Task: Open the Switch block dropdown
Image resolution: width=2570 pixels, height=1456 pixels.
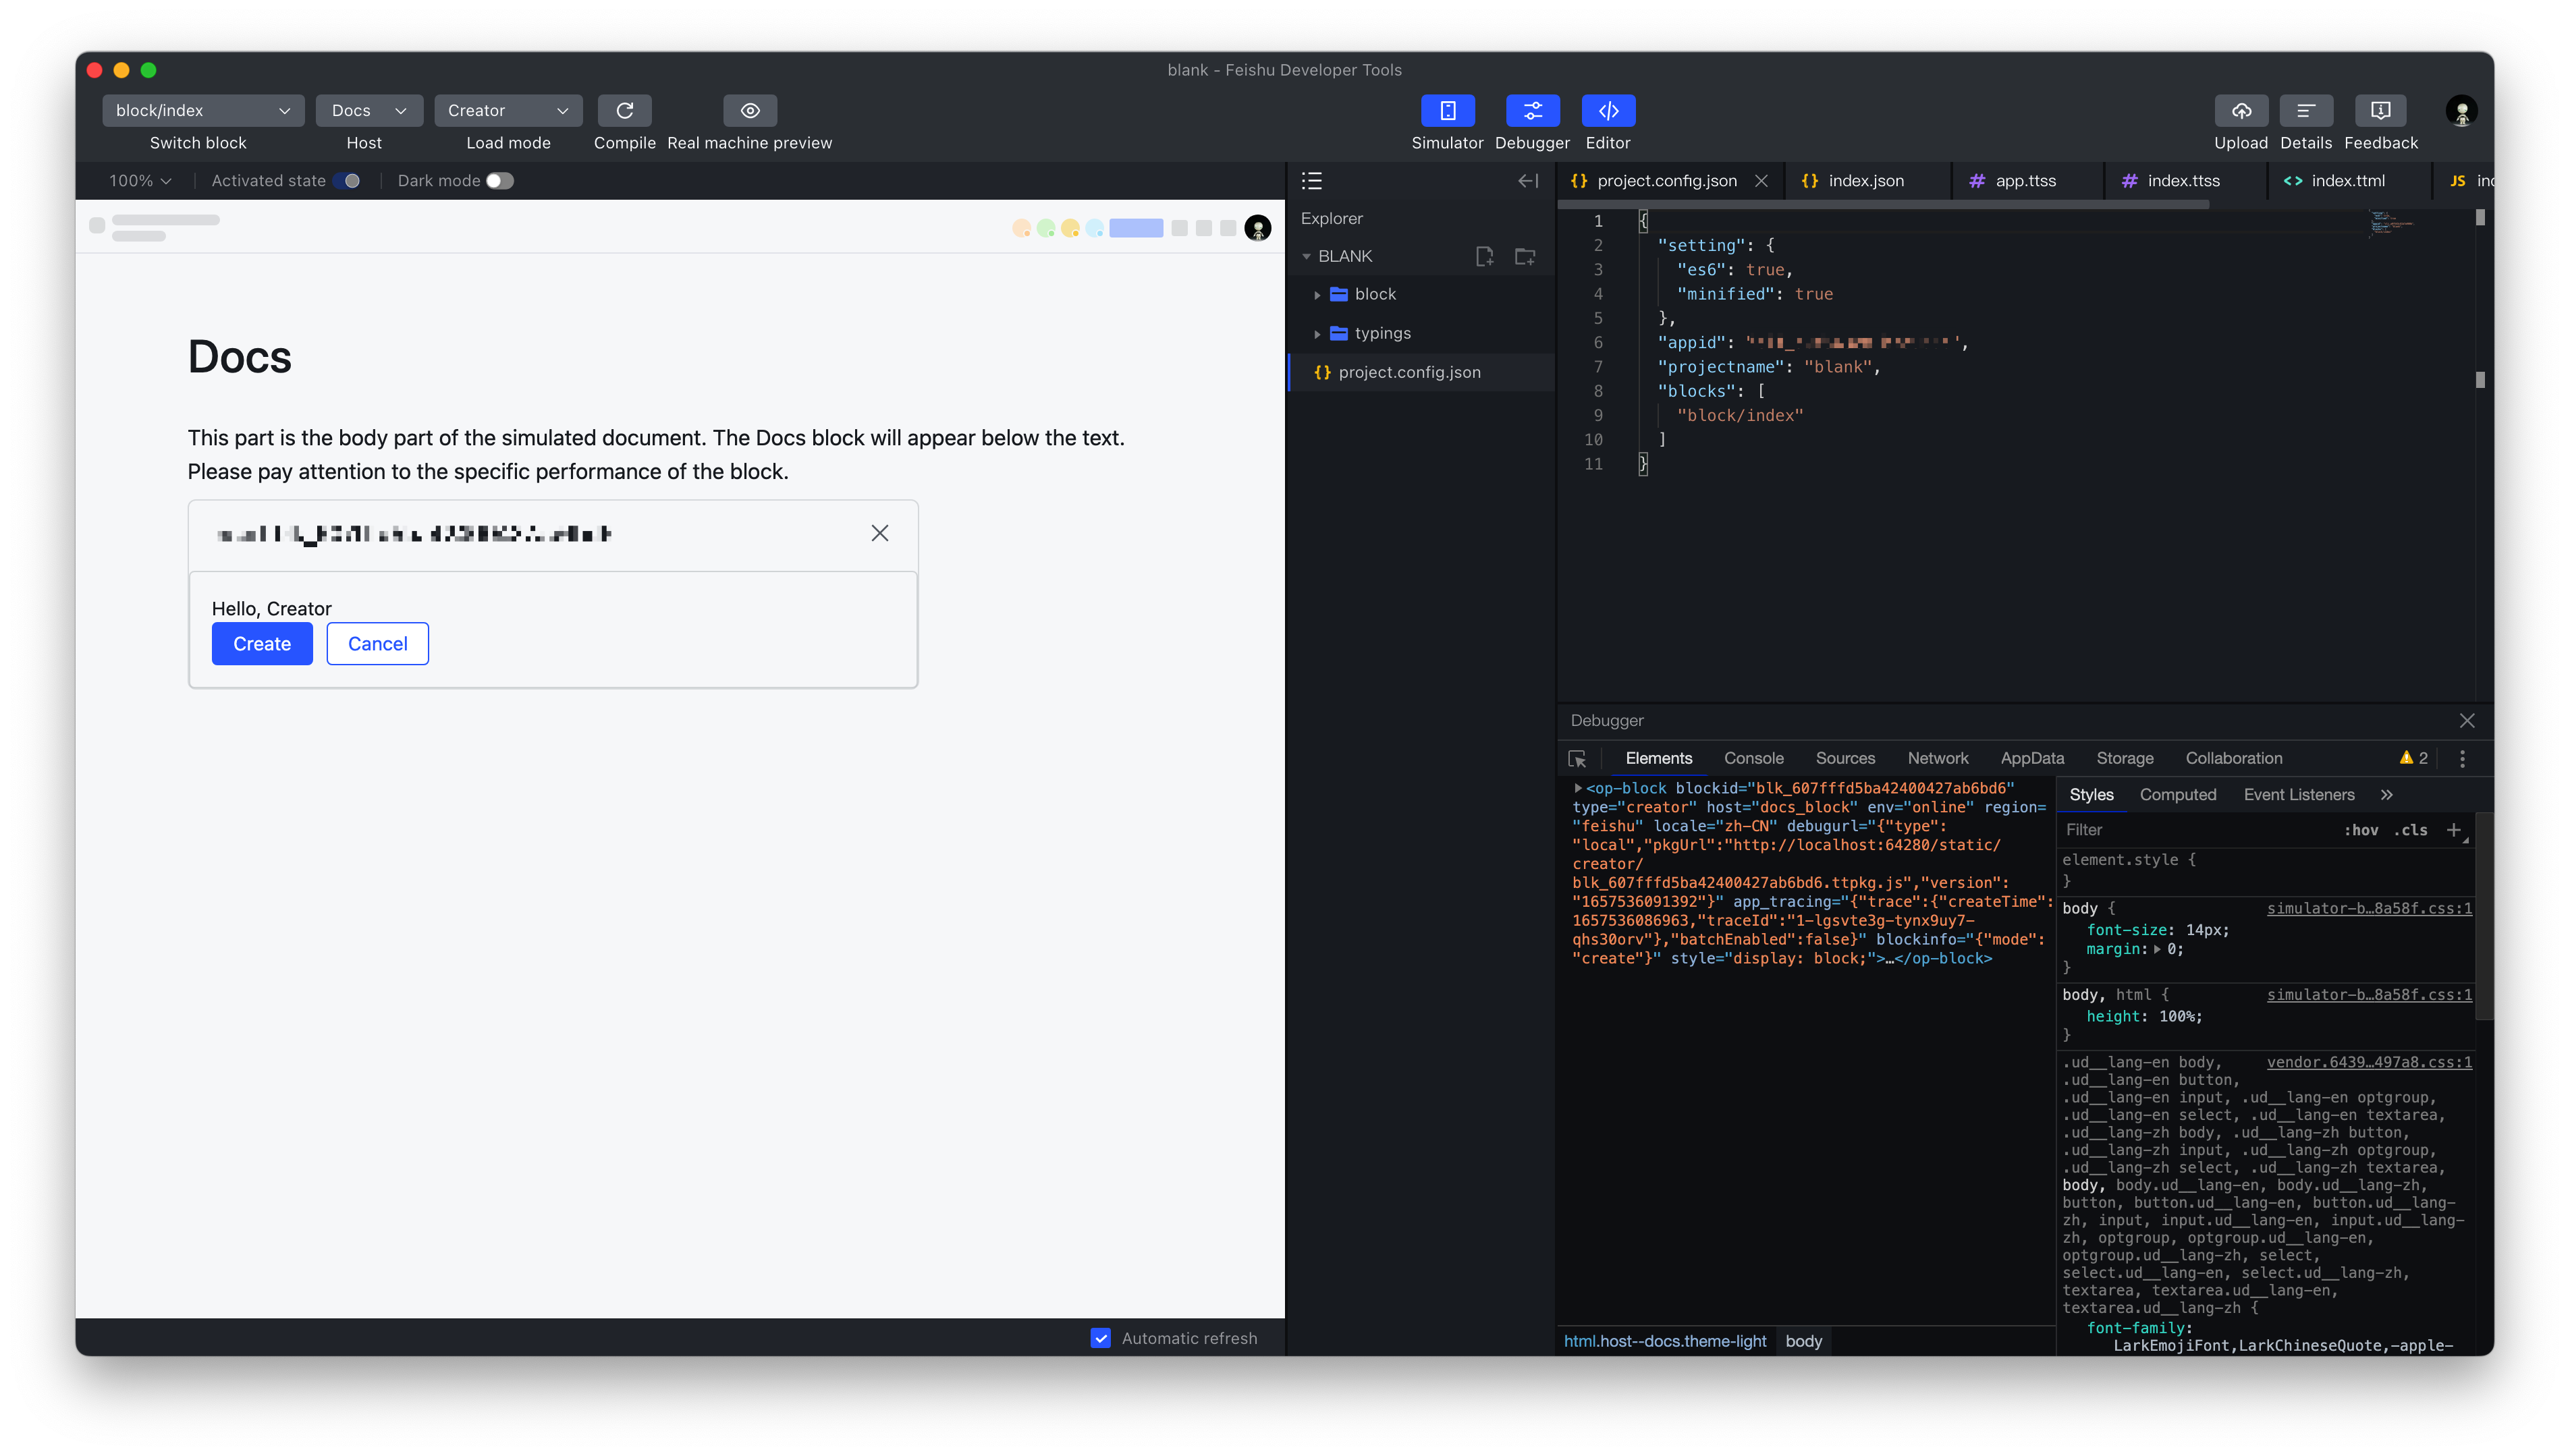Action: 202,110
